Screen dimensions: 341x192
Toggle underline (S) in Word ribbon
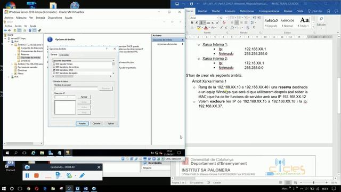pyautogui.click(x=201, y=22)
